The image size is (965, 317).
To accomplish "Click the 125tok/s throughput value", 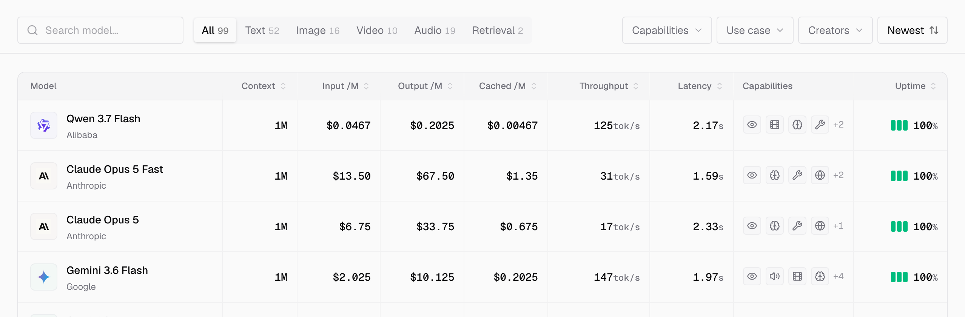I will point(617,125).
